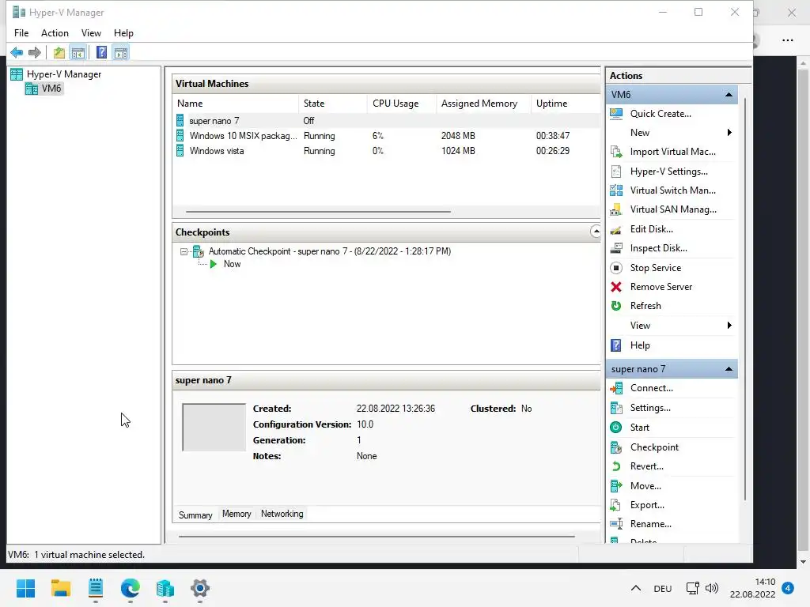Sort by the Uptime column header

click(x=565, y=104)
